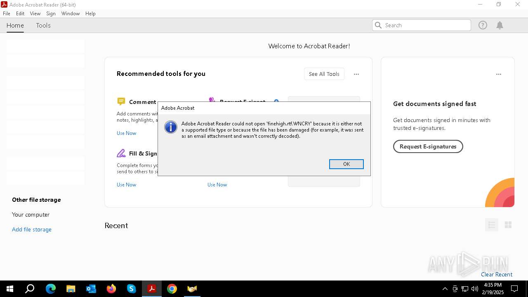
Task: Launch Microsoft Edge from the taskbar
Action: (50, 289)
